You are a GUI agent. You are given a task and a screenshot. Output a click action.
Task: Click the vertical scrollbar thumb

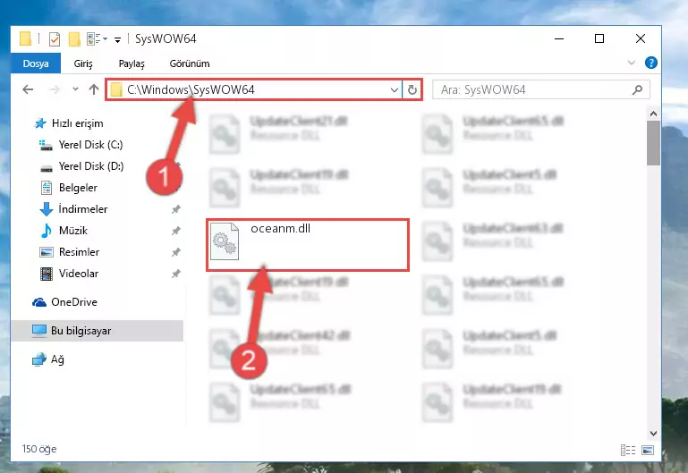(x=653, y=143)
